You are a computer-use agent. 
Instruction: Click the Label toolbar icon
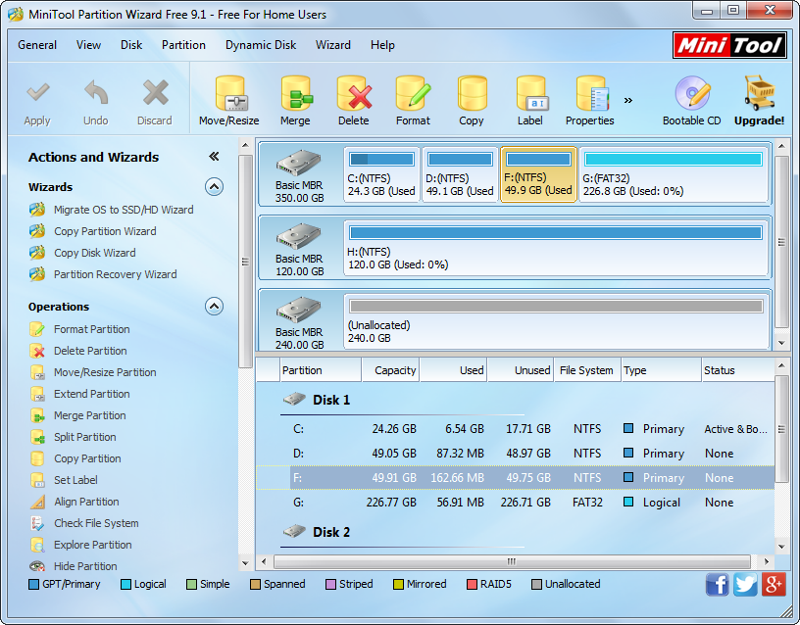(x=531, y=93)
